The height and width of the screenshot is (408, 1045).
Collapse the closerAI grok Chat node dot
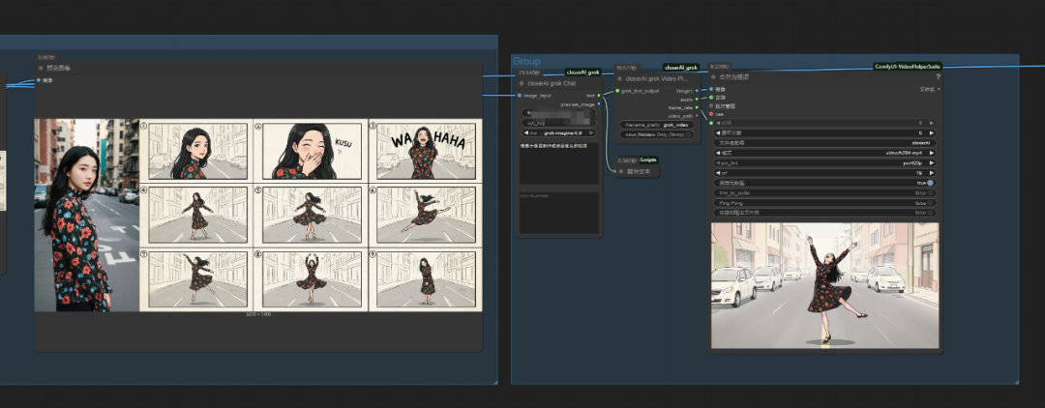click(x=522, y=83)
